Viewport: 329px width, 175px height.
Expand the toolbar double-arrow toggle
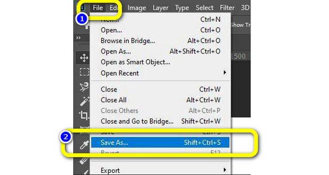[78, 38]
